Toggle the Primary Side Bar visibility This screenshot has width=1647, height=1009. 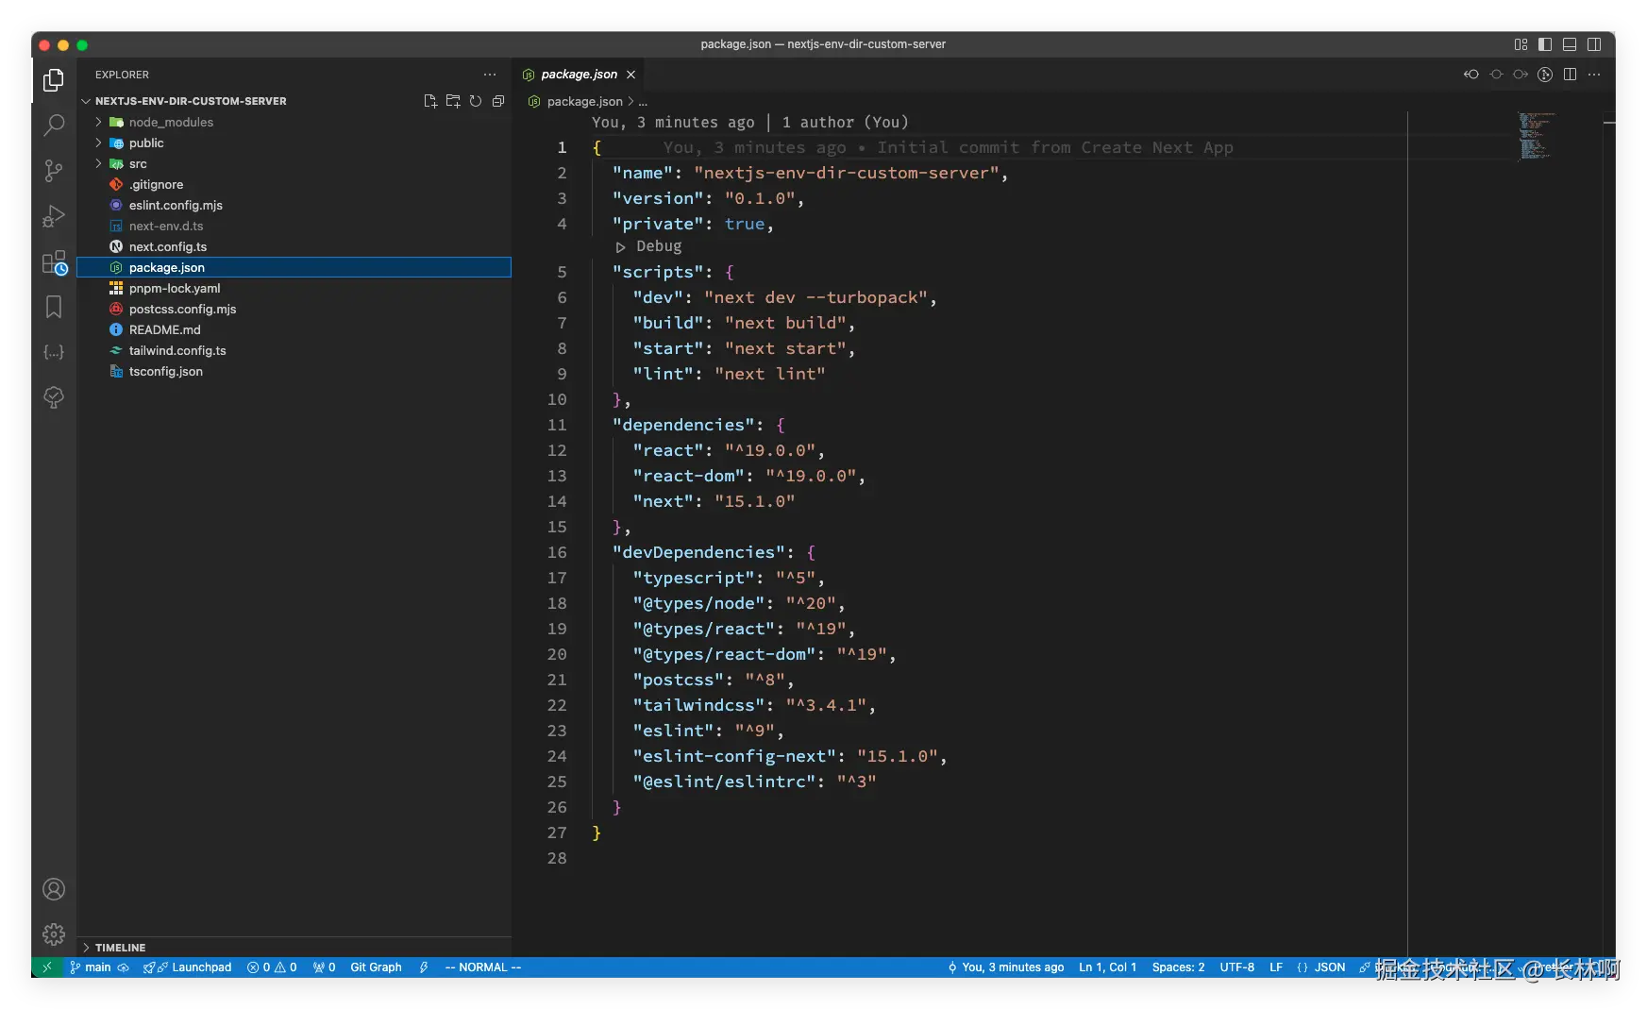(1545, 44)
